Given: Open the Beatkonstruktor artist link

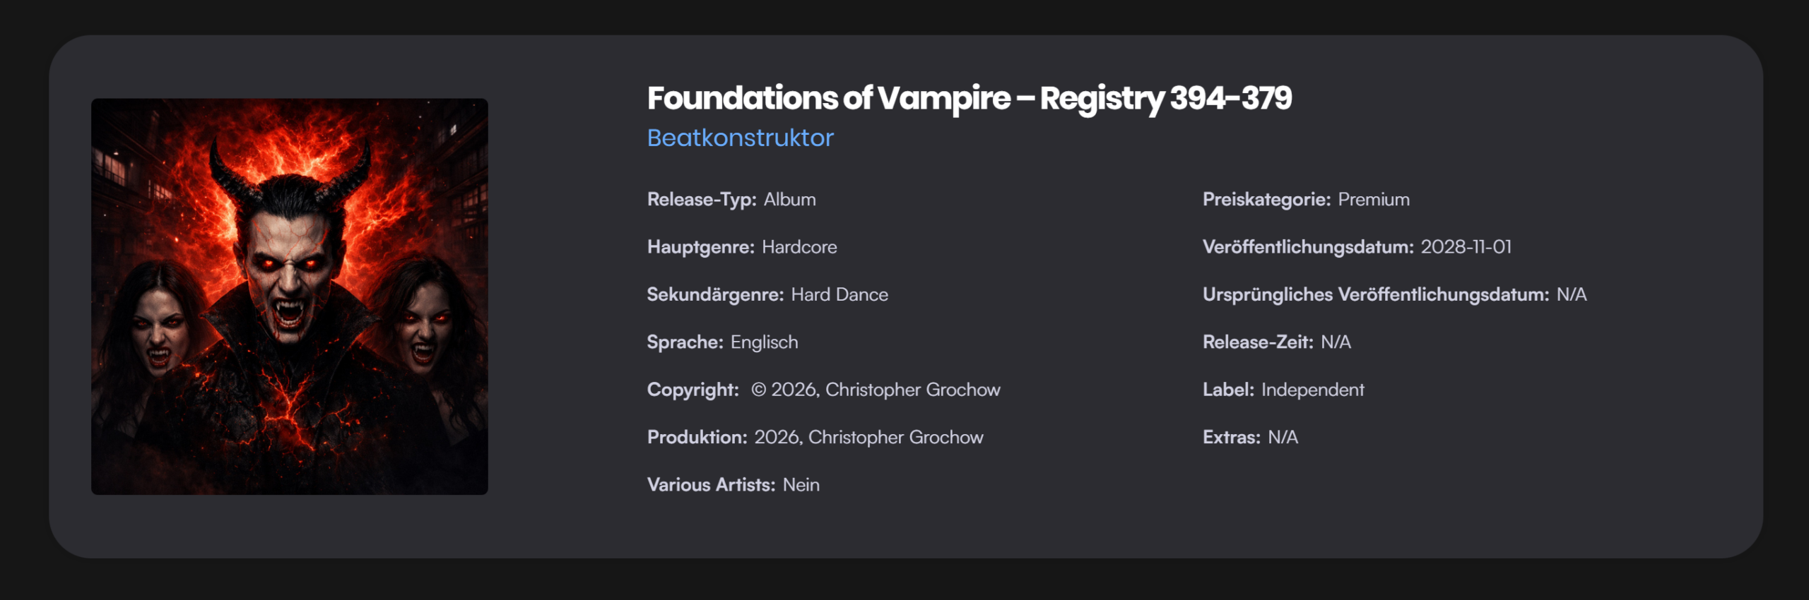Looking at the screenshot, I should click(740, 138).
